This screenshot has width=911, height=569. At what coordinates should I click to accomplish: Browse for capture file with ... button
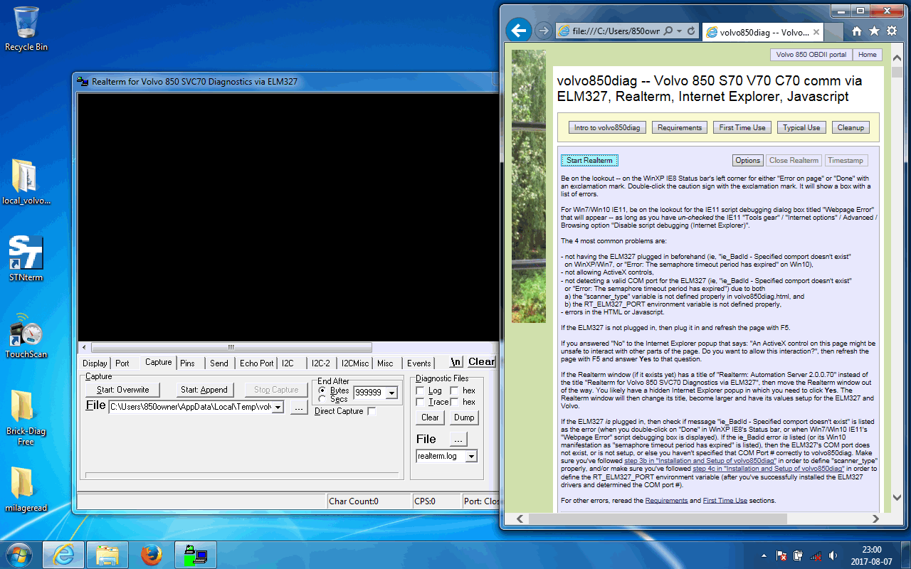point(299,408)
